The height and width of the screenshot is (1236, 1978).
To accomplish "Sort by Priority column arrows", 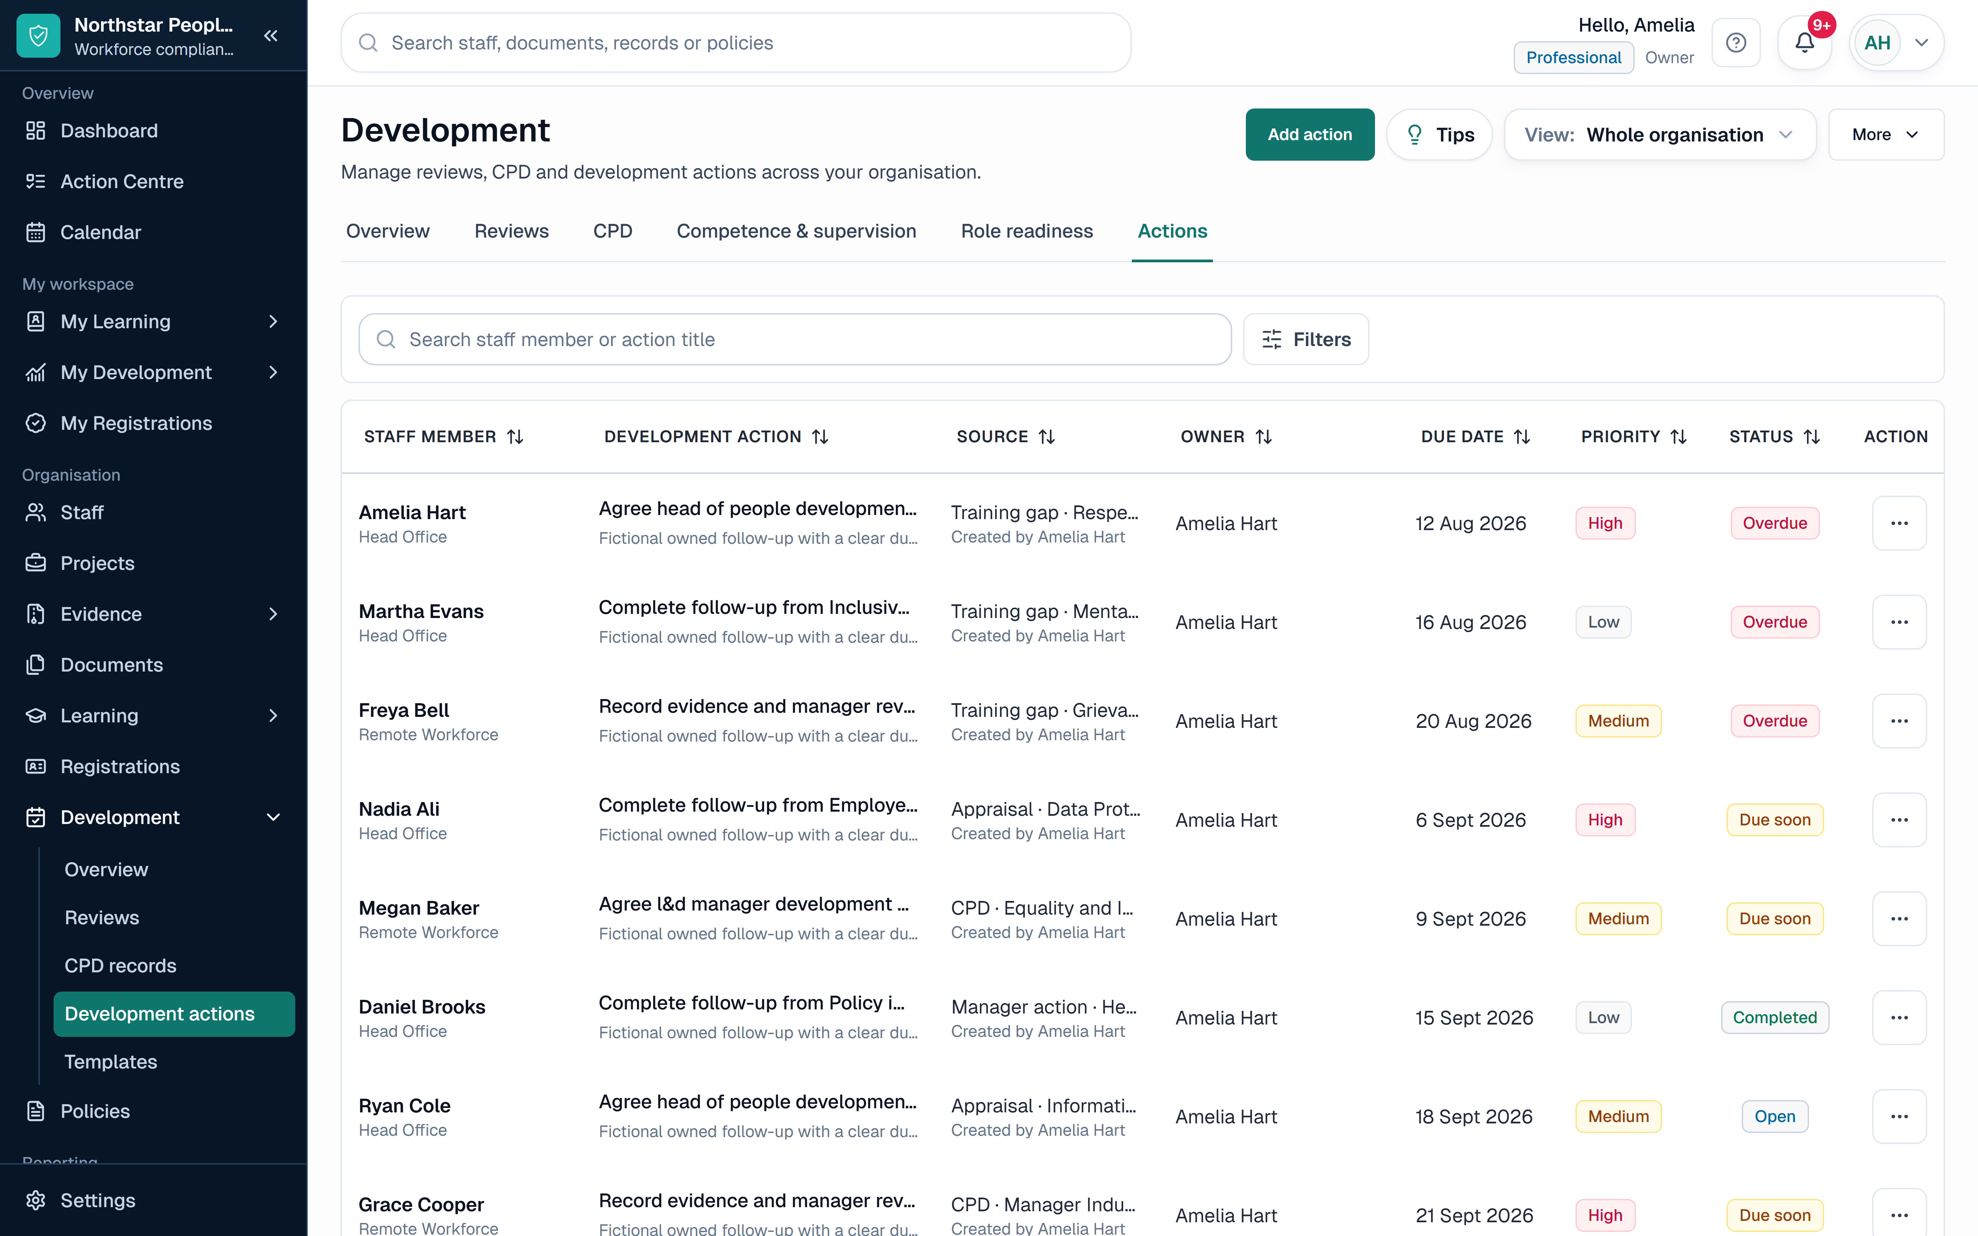I will point(1679,436).
